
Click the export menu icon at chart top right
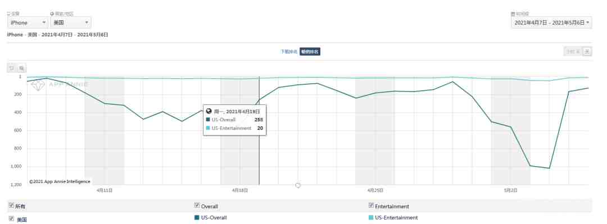coord(587,51)
